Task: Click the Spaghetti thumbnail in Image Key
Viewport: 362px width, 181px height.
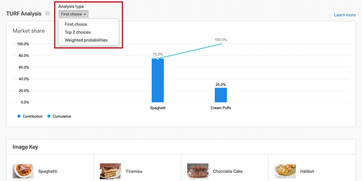Action: [x=23, y=171]
